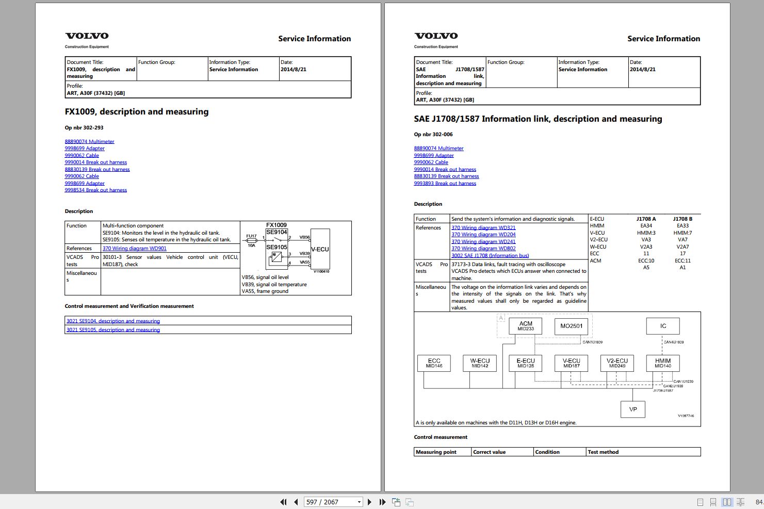764x509 pixels.
Task: Click the 9998534 Break out harness link
Action: 95,190
